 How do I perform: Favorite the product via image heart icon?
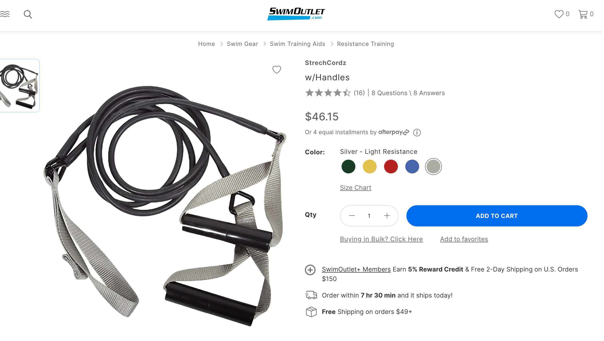tap(277, 70)
